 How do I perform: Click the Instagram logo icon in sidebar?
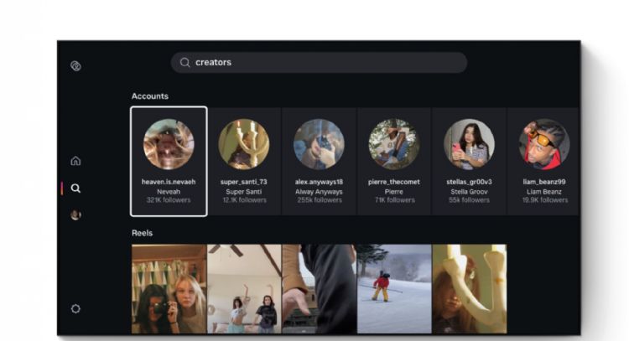75,65
